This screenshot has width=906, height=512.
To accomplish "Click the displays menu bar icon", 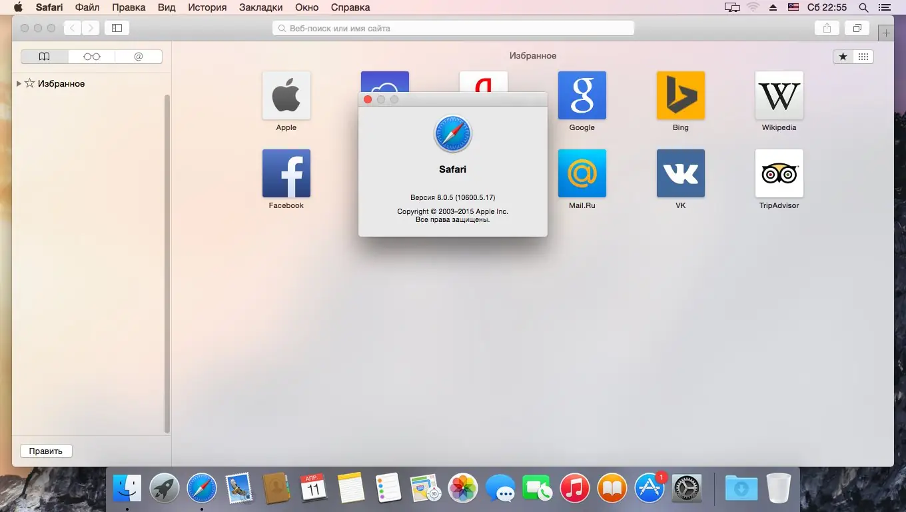I will tap(732, 7).
